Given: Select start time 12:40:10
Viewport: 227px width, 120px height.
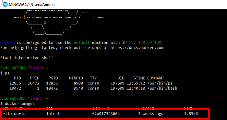Looking at the screenshot, I should [136, 88].
